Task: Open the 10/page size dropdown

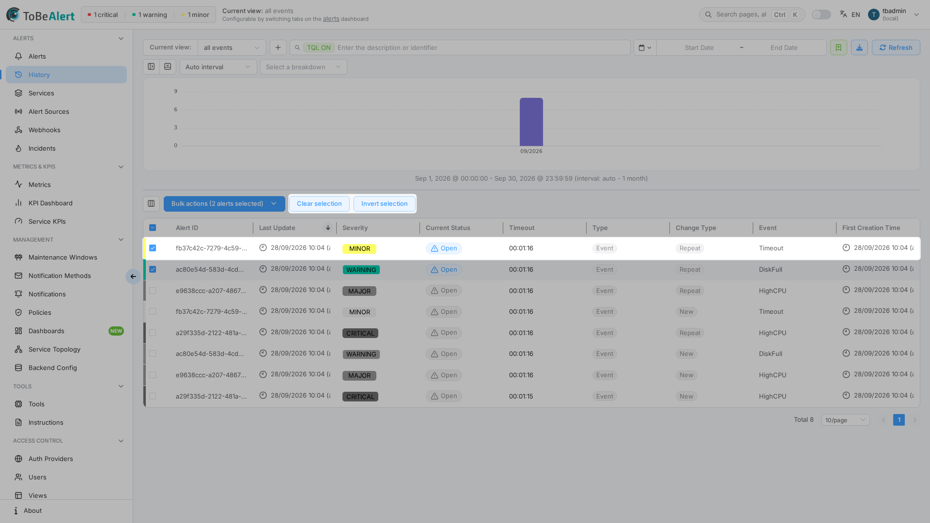Action: click(x=845, y=420)
